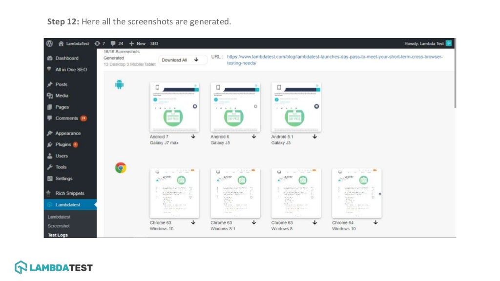This screenshot has width=500, height=281.
Task: Click the Android robot category icon
Action: [x=119, y=84]
